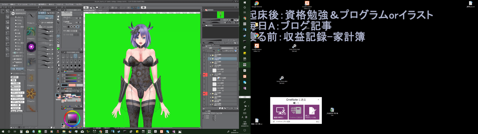Select the Text tool marked A
The image size is (478, 134).
click(x=58, y=81)
